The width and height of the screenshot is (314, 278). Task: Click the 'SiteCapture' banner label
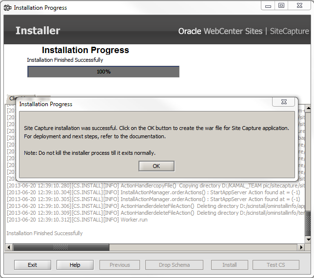coord(289,31)
